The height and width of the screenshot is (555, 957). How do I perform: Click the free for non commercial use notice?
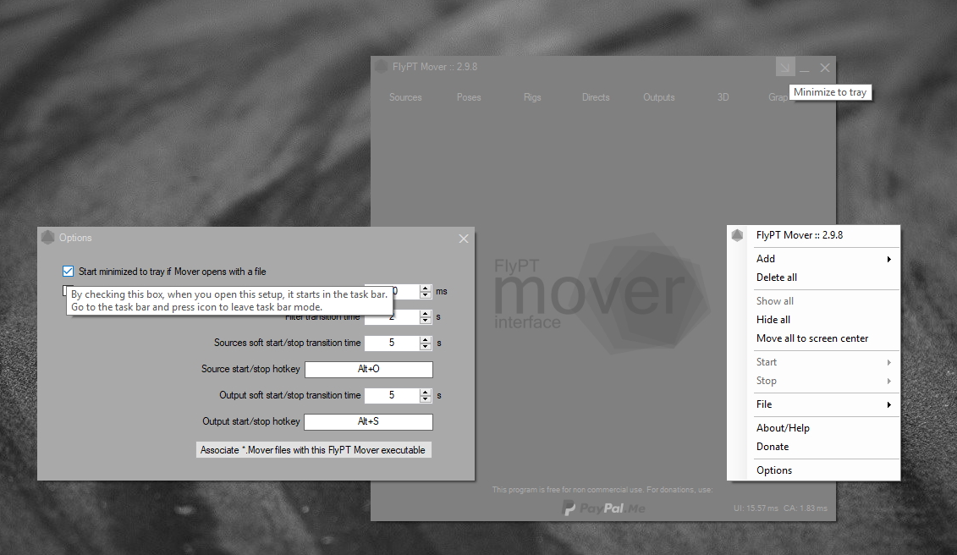coord(602,490)
